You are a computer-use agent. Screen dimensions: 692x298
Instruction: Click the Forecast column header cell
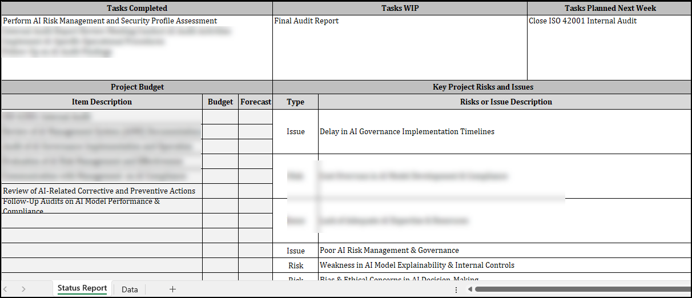255,102
